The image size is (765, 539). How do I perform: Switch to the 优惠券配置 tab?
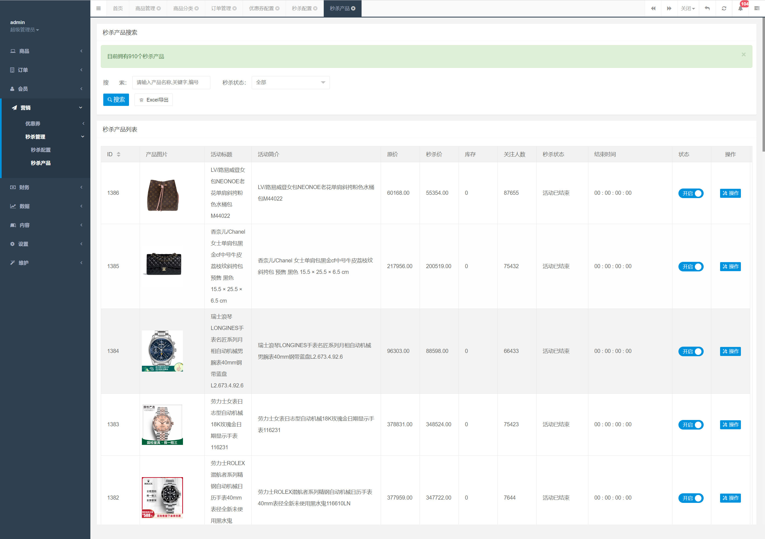(x=261, y=8)
